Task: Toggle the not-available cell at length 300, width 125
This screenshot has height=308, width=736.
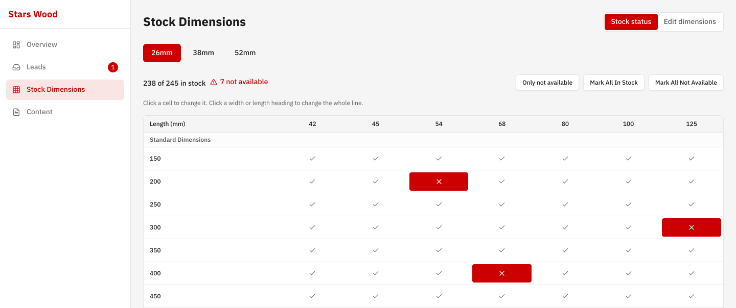Action: point(691,227)
